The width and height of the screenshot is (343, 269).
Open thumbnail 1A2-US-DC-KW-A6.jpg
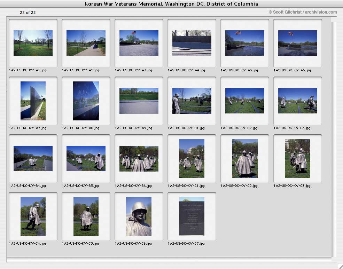click(x=298, y=43)
